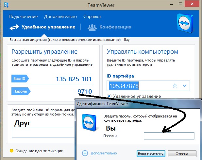Click the Ваш ID label tag
Screen dimensions: 202x160
point(20,79)
